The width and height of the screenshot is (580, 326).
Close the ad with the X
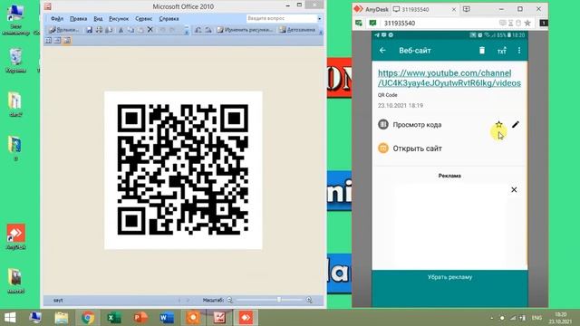click(x=514, y=189)
